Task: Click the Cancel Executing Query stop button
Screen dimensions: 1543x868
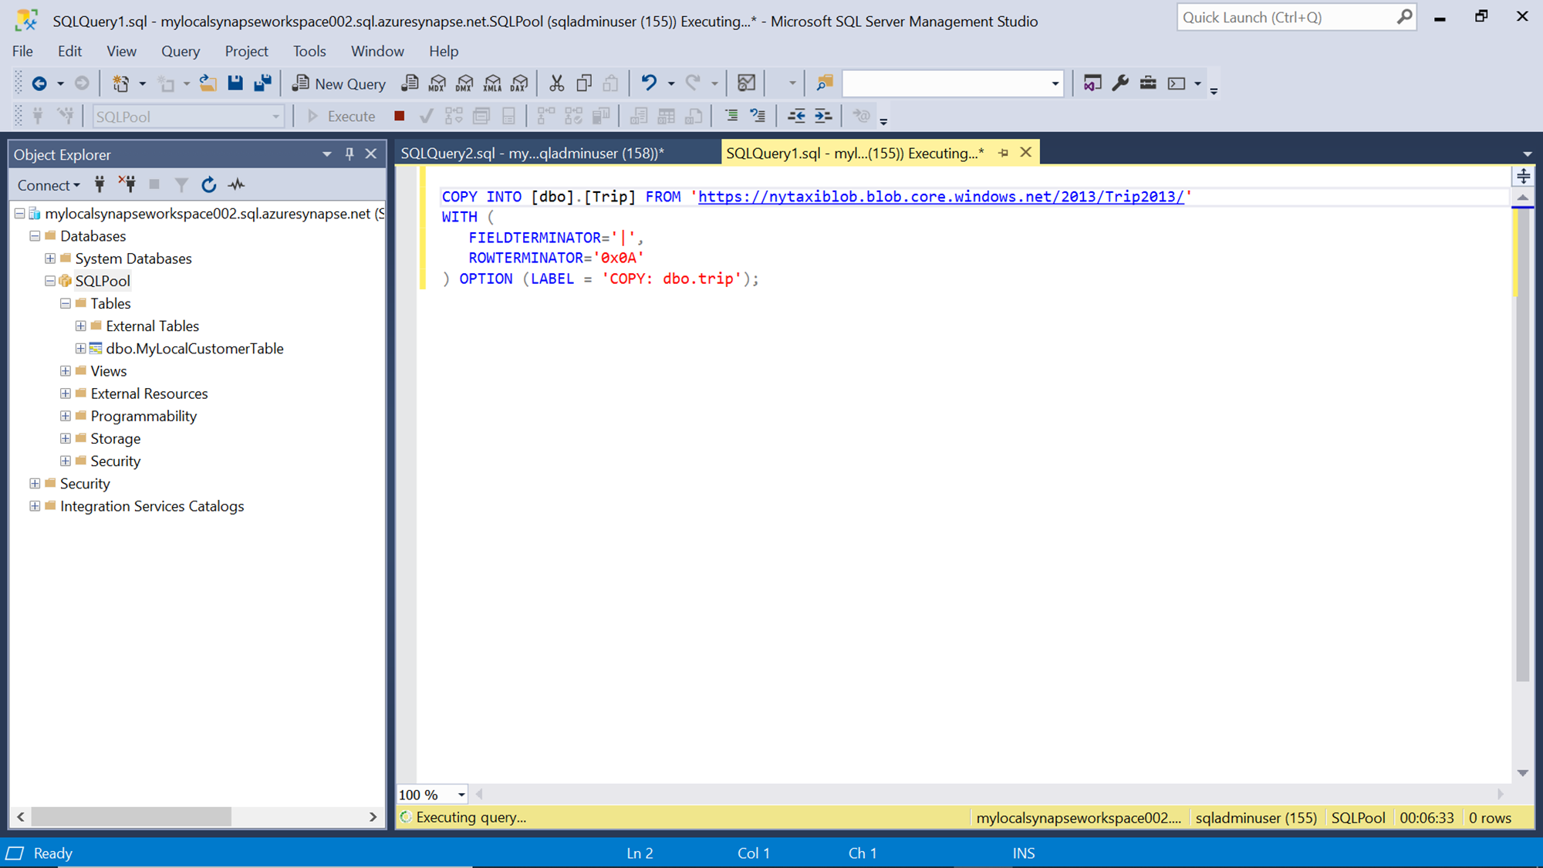Action: tap(399, 117)
